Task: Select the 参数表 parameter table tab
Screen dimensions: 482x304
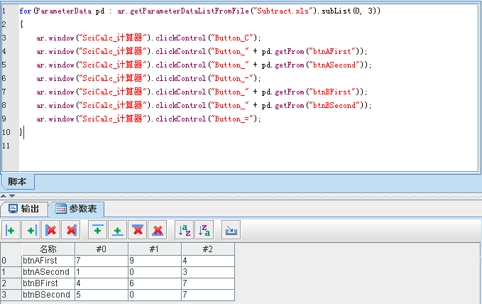Action: (80, 209)
